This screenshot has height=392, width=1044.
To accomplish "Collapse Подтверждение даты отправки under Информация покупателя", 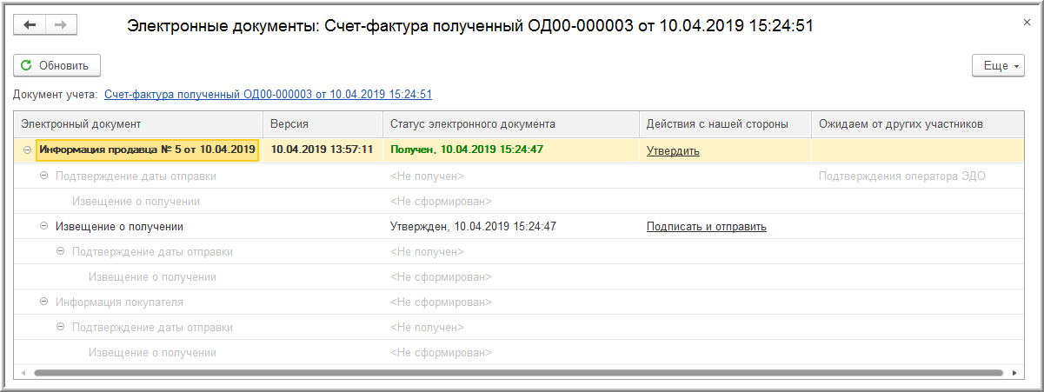I will 61,327.
